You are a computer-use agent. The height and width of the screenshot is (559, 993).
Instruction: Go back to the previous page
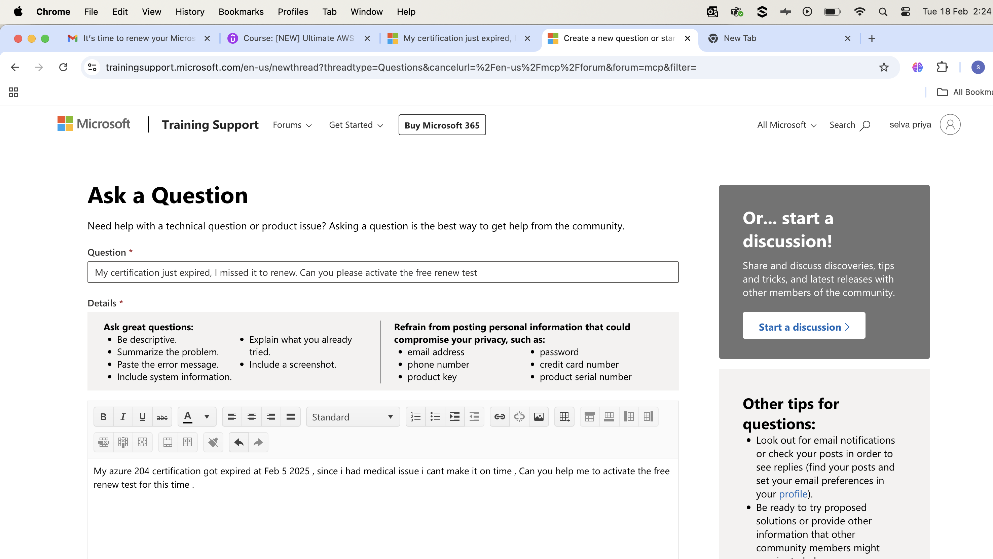[15, 68]
